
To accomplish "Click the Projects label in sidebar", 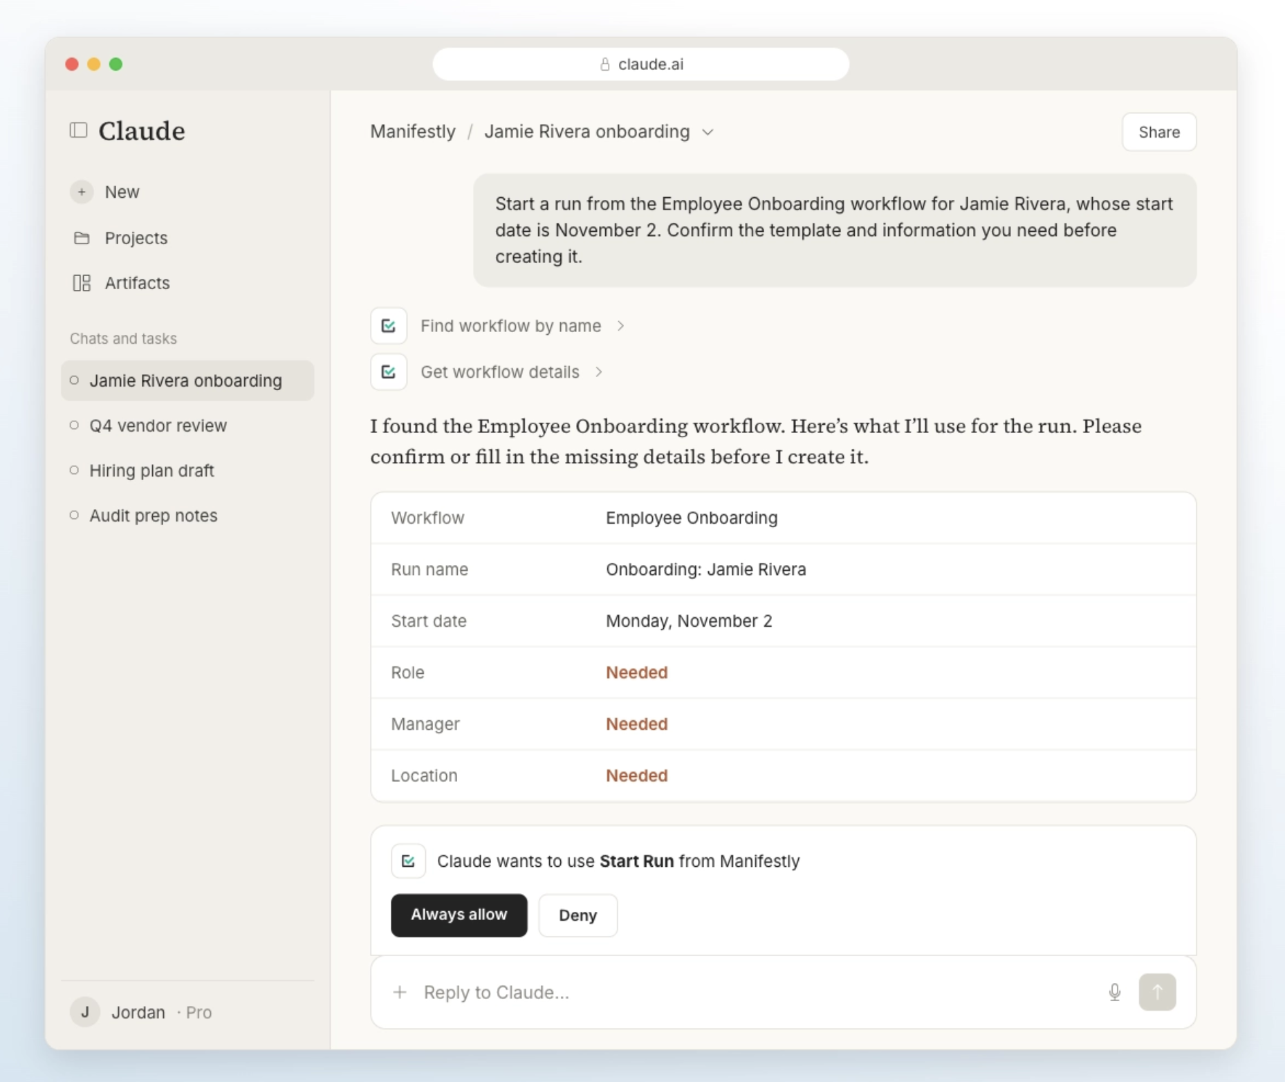I will coord(136,238).
